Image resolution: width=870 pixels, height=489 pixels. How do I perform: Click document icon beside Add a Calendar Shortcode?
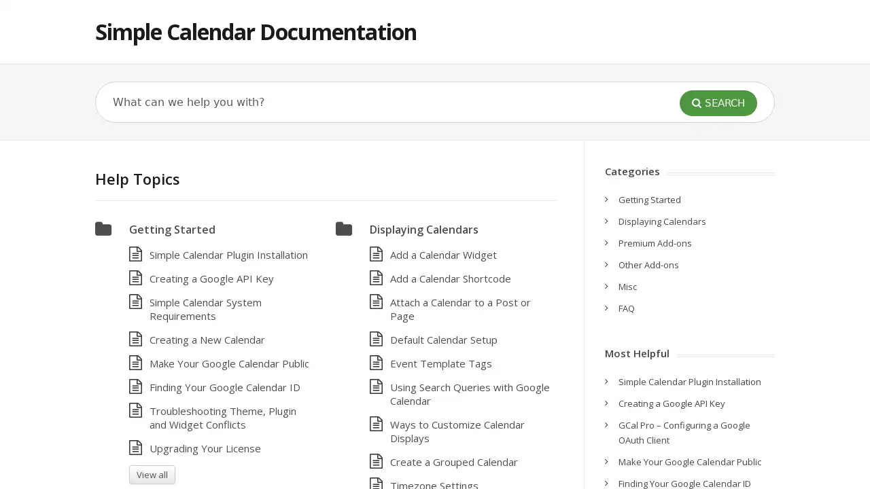(x=377, y=278)
